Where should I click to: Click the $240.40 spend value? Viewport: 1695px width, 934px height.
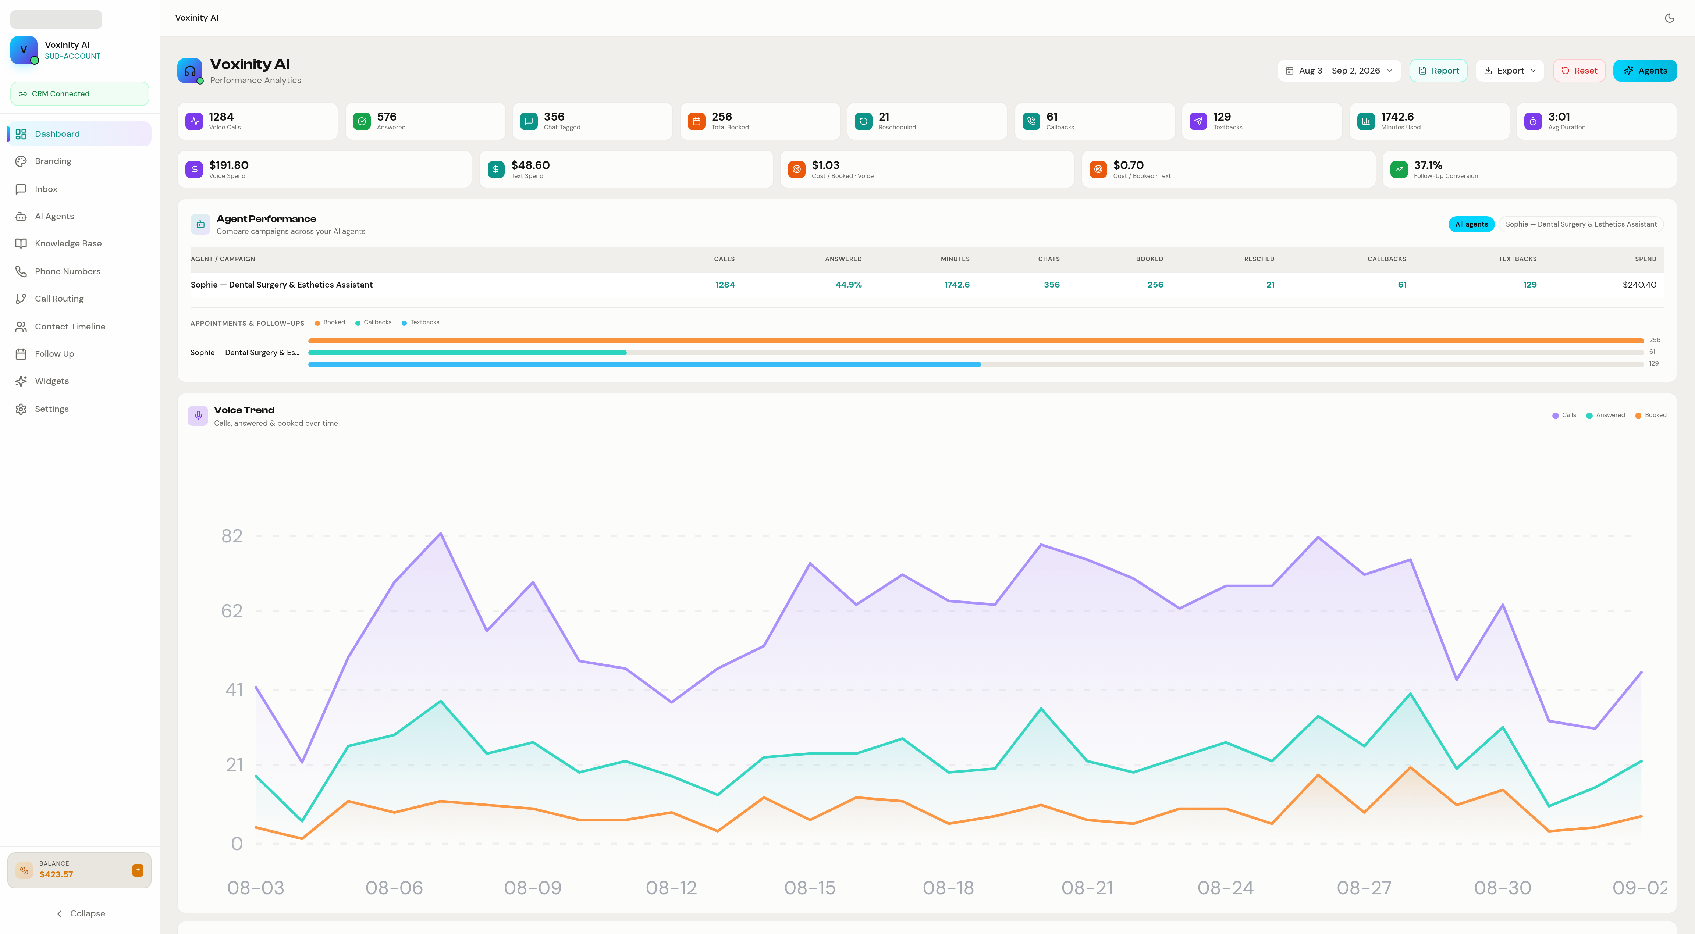pyautogui.click(x=1639, y=285)
